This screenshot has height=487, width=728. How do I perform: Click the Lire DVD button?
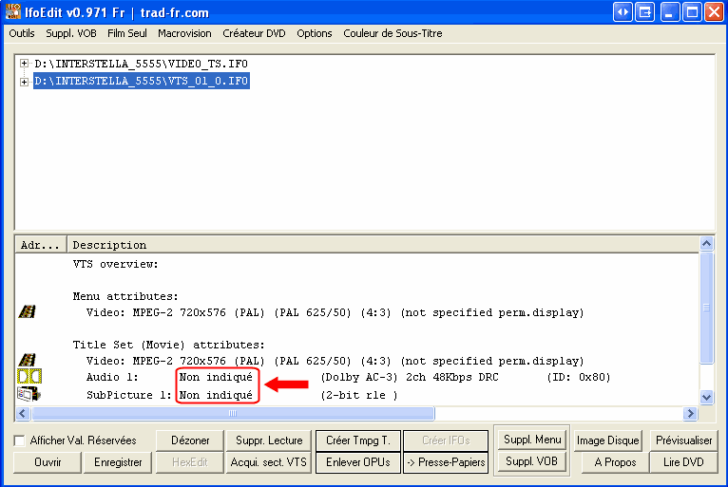pos(682,462)
